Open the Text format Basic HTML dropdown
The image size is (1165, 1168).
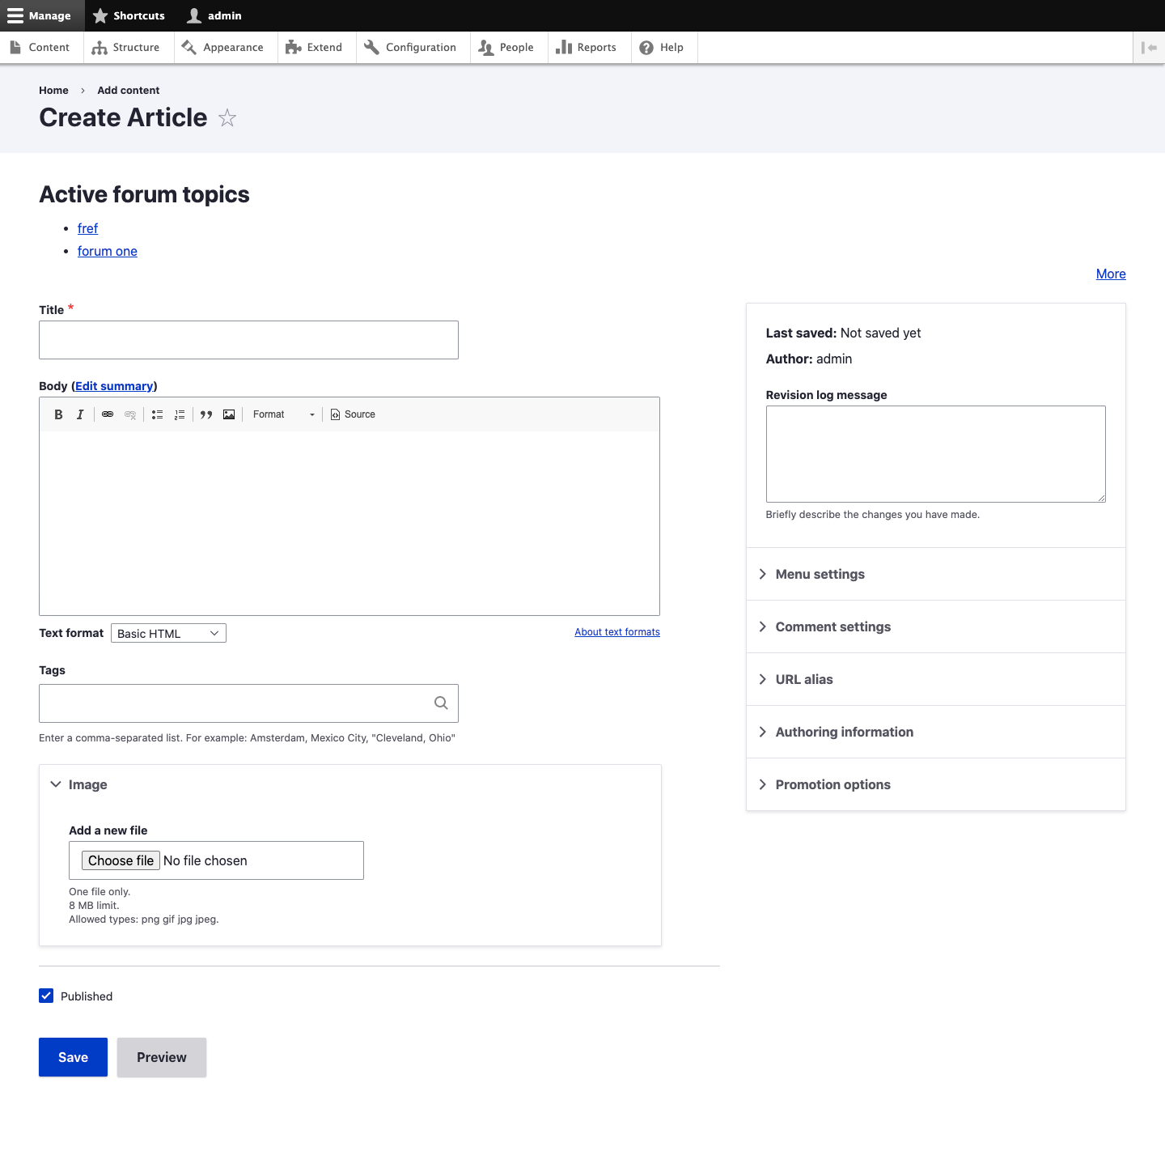[168, 633]
